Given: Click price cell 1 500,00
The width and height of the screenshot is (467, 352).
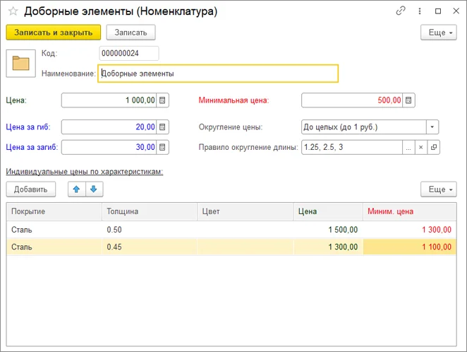Looking at the screenshot, I should pyautogui.click(x=328, y=230).
